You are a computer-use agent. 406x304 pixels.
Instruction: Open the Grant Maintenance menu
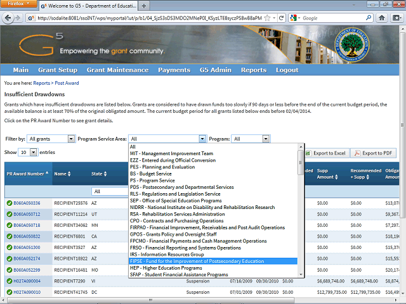tap(117, 70)
